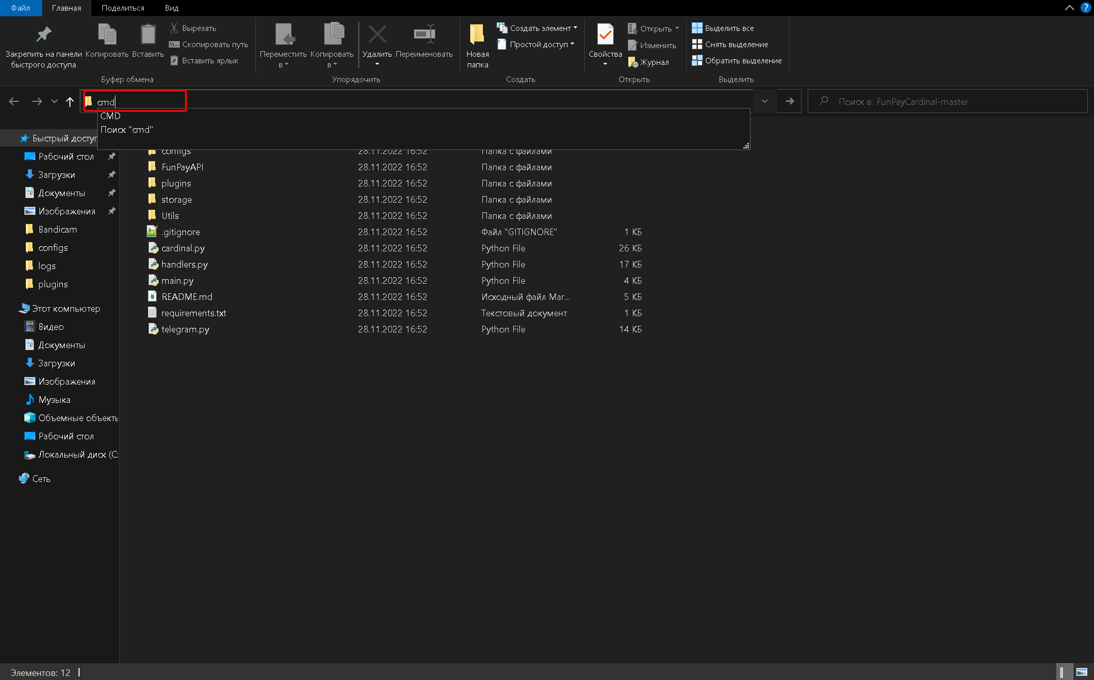Click Copy Path in clipboard group
The width and height of the screenshot is (1094, 680).
coord(209,45)
